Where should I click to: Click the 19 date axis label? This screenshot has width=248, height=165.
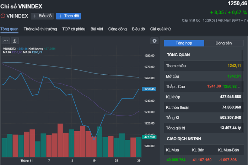click(x=94, y=161)
